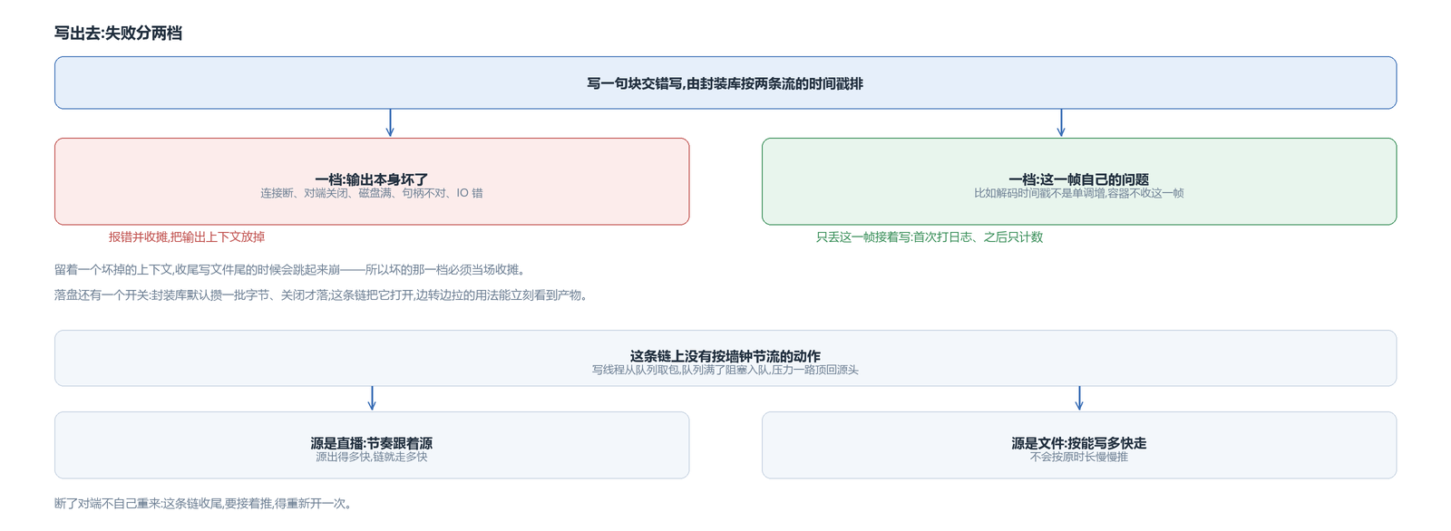This screenshot has height=531, width=1451.
Task: Click paragraph starting 落盘还有一个开关
Action: (x=321, y=295)
